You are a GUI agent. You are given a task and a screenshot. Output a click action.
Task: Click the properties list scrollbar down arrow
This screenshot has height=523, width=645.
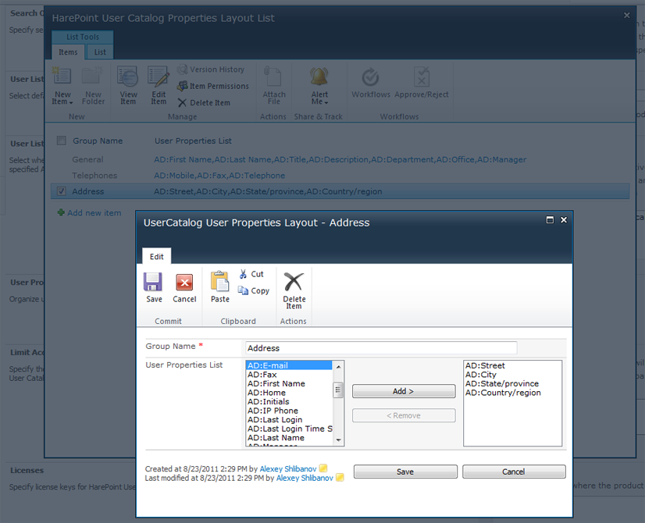tap(338, 440)
